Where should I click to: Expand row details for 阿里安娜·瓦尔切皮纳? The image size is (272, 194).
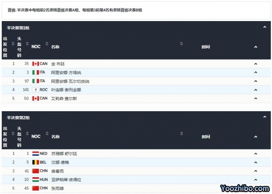click(255, 81)
